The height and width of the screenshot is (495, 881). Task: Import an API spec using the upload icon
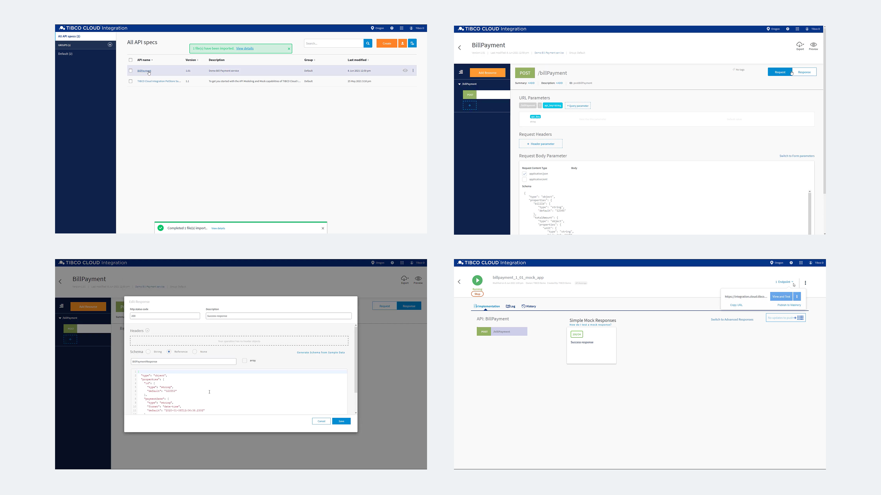coord(403,43)
